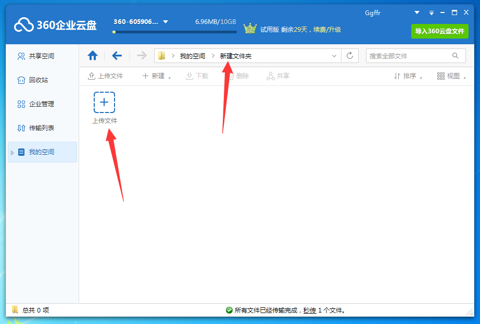Image resolution: width=480 pixels, height=324 pixels.
Task: Open the Ggffr account menu
Action: click(x=372, y=13)
